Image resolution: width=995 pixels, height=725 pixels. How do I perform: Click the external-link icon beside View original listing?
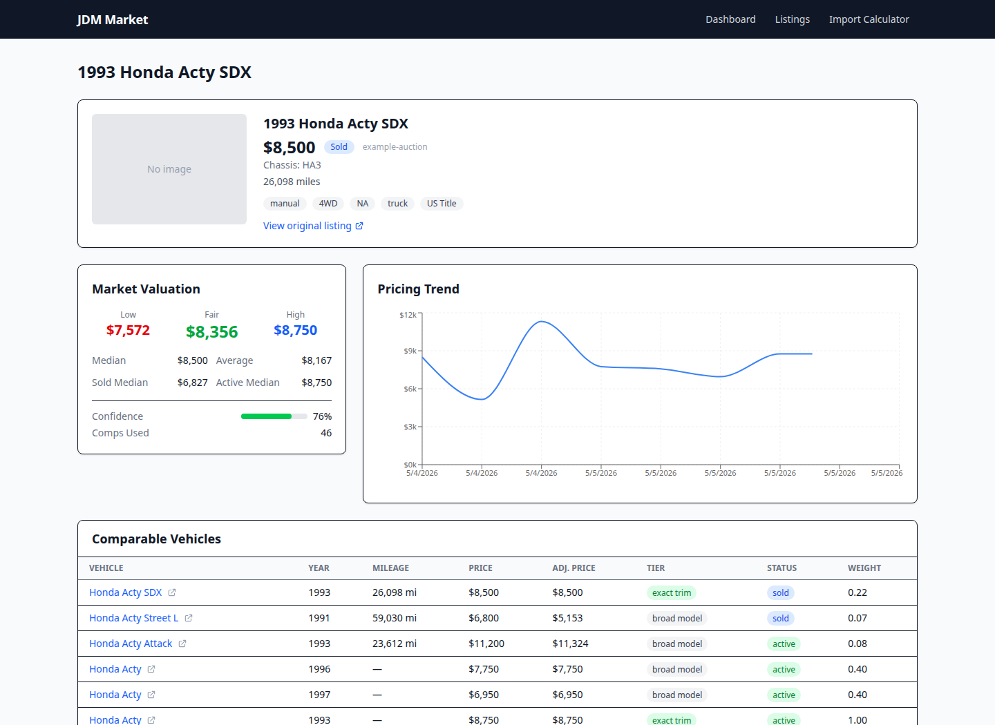pos(359,226)
